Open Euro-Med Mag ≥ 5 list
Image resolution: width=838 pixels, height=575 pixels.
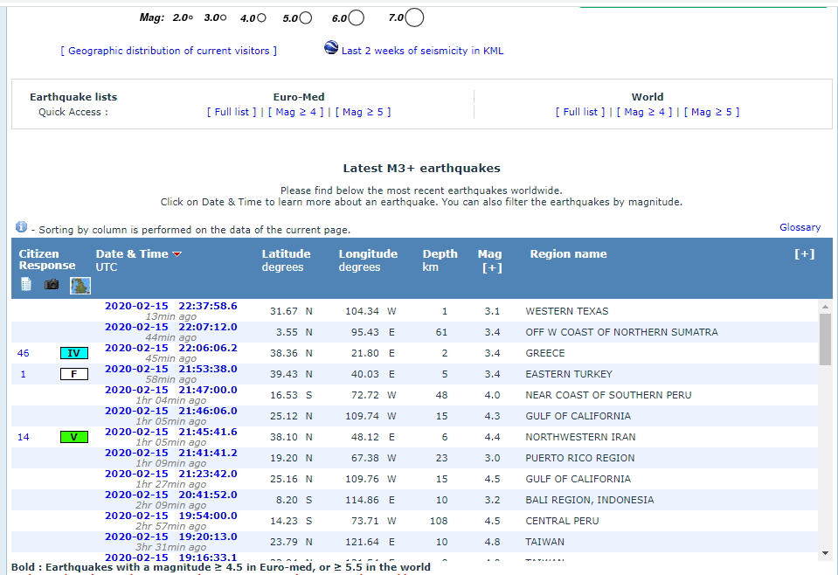point(363,112)
